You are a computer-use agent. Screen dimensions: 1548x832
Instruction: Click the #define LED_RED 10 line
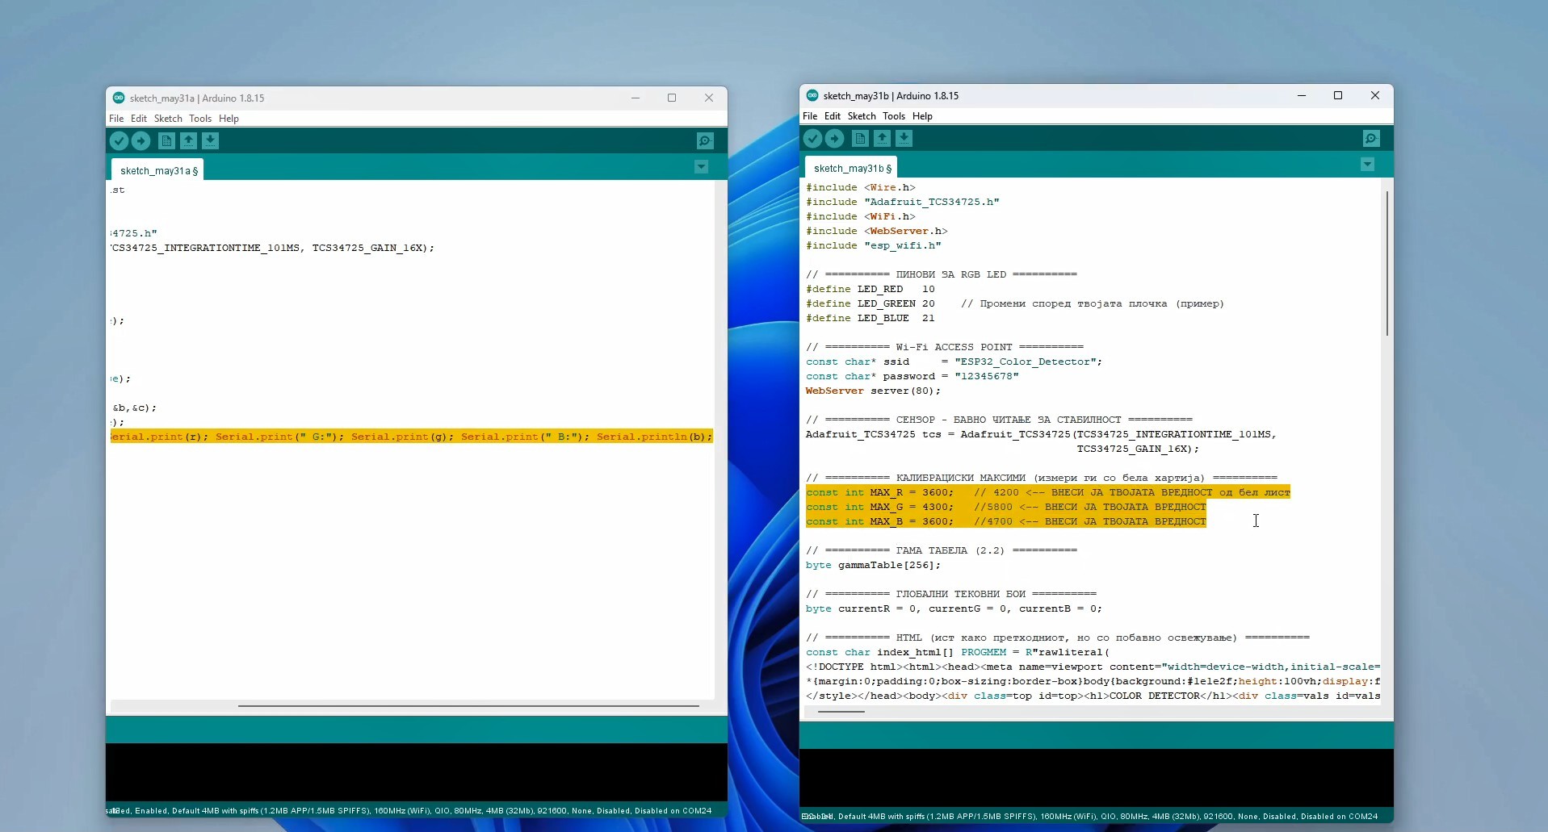coord(870,289)
